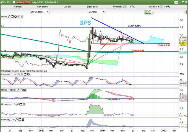Image resolution: width=188 pixels, height=132 pixels.
Task: Click the Exposición field
Action: tap(93, 7)
